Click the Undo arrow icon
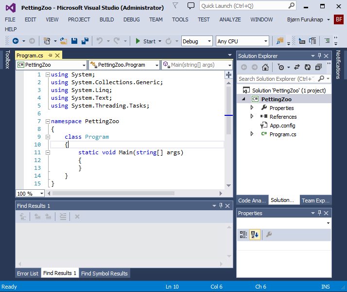 [x=100, y=41]
